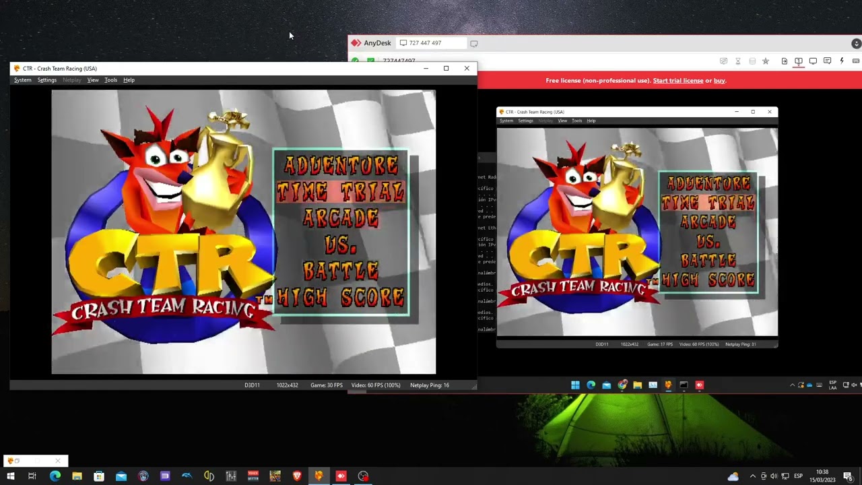Open the Settings menu in local emulator window
Viewport: 862px width, 485px height.
point(47,80)
